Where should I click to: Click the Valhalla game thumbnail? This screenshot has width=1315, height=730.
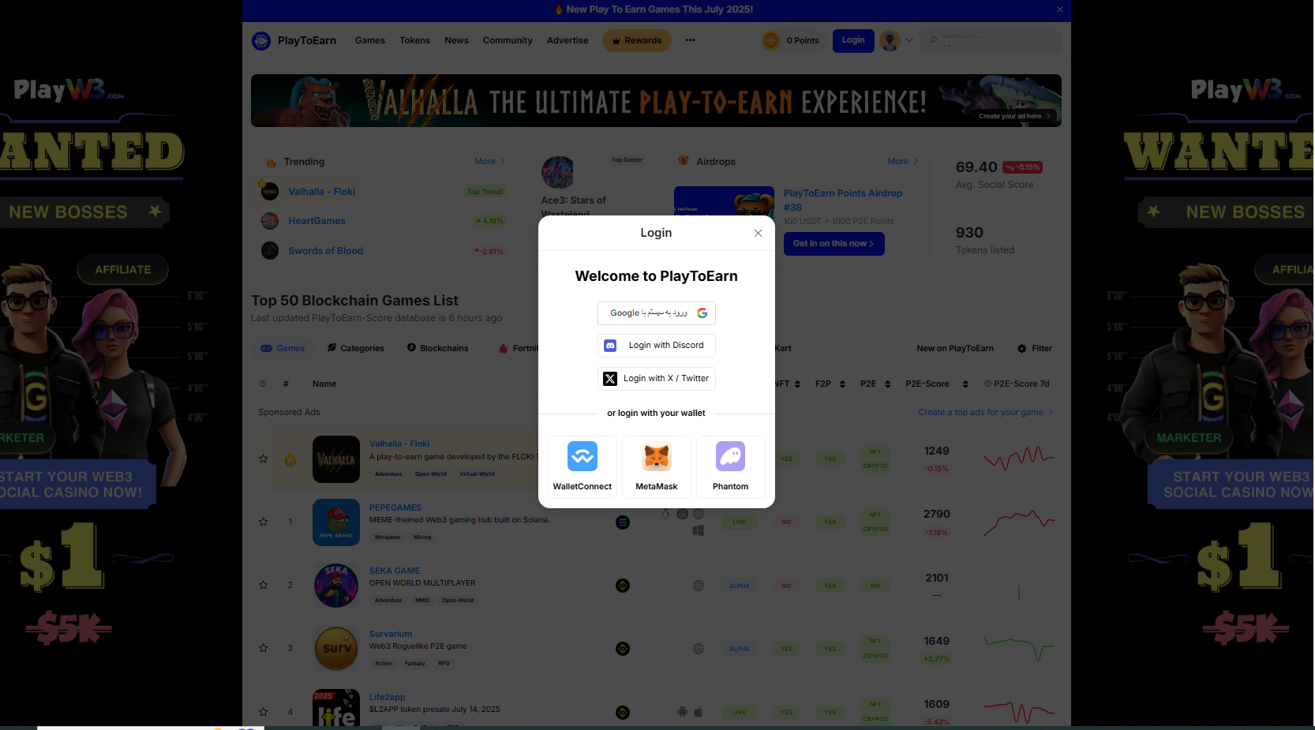tap(336, 459)
